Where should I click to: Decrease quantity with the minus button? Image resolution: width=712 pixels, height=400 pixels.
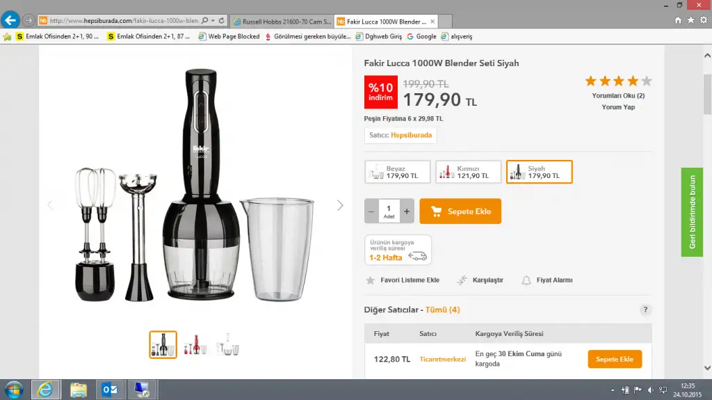click(x=372, y=211)
